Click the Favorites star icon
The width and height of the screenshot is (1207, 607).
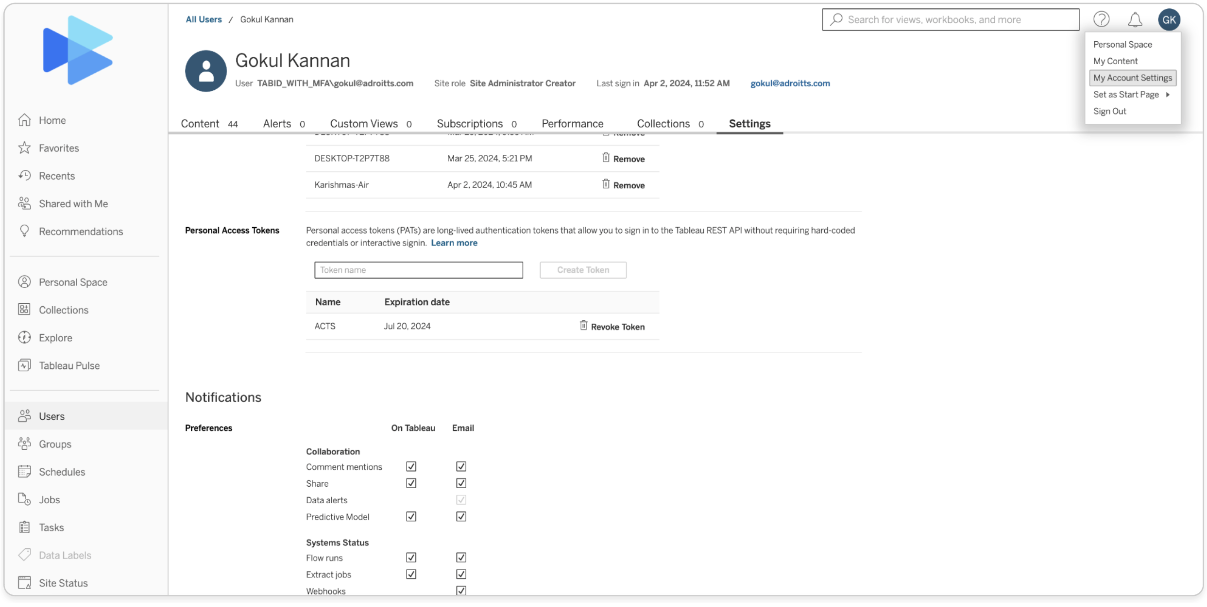tap(24, 148)
